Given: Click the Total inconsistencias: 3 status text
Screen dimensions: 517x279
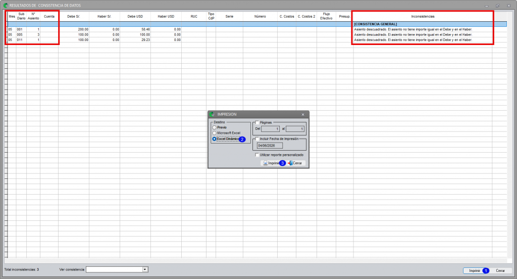Looking at the screenshot, I should (21, 270).
